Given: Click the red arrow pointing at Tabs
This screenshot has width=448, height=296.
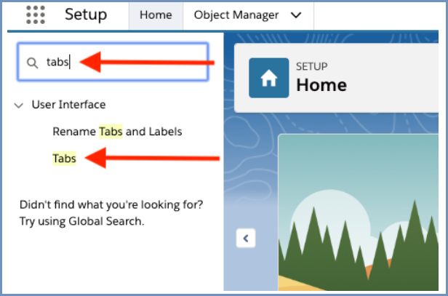Looking at the screenshot, I should tap(152, 158).
